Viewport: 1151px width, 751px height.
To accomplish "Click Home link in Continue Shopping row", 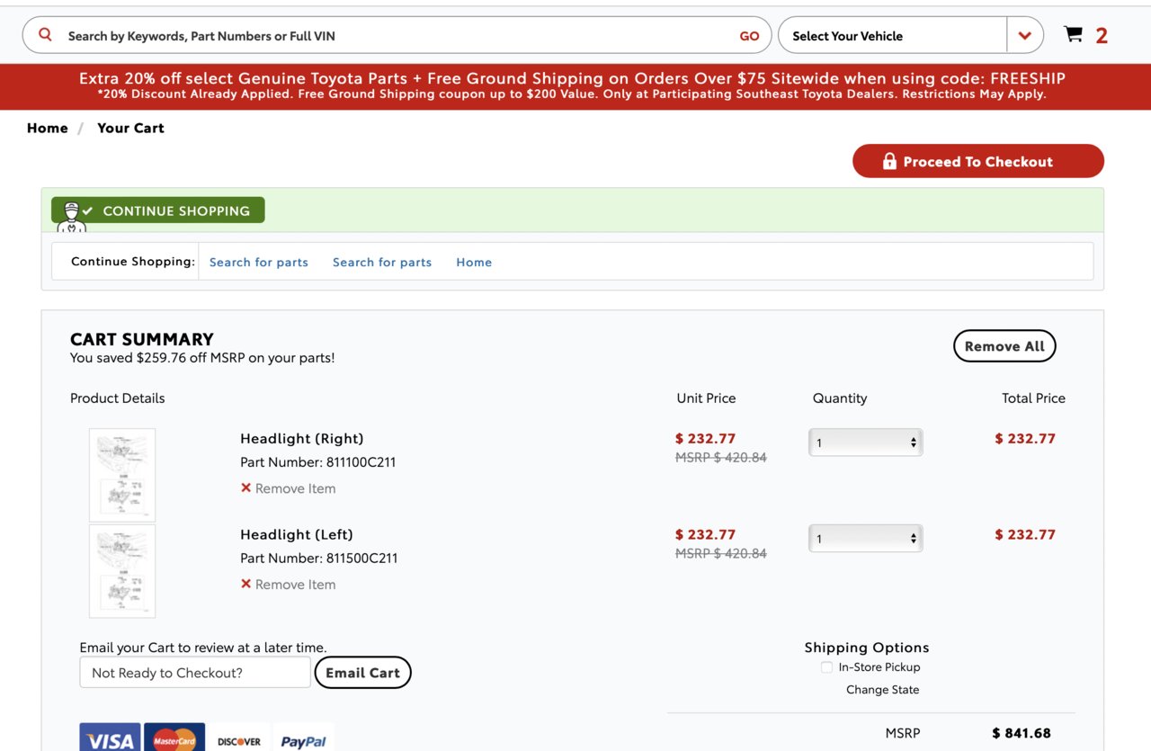I will (474, 262).
